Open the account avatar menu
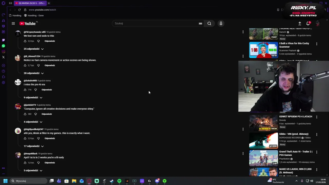The width and height of the screenshot is (329, 185). point(318,23)
